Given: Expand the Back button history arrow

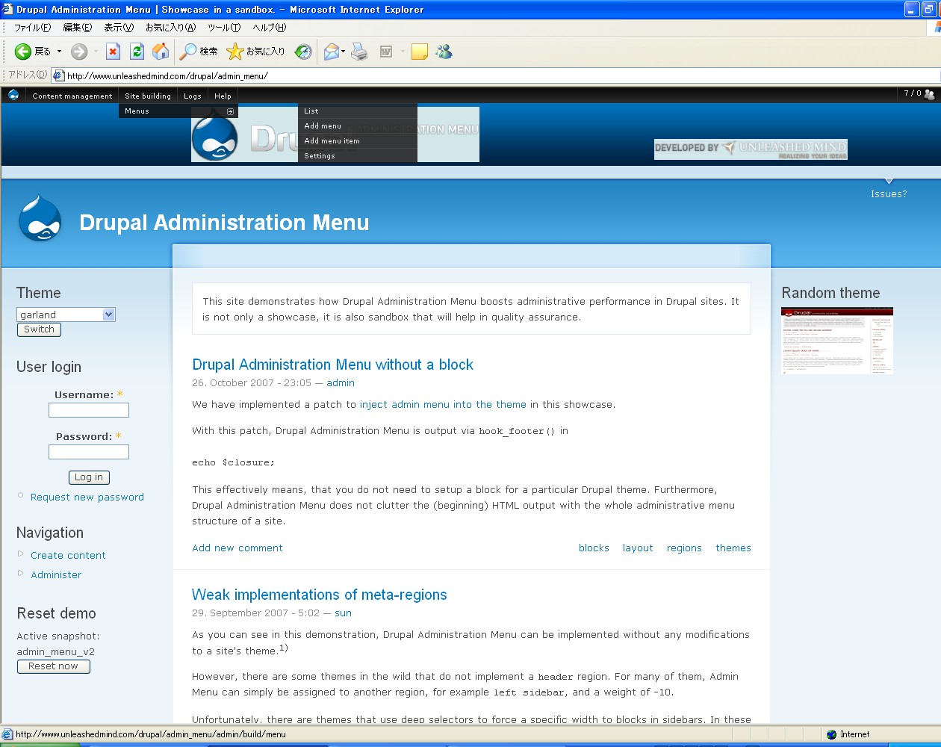Looking at the screenshot, I should pos(60,52).
